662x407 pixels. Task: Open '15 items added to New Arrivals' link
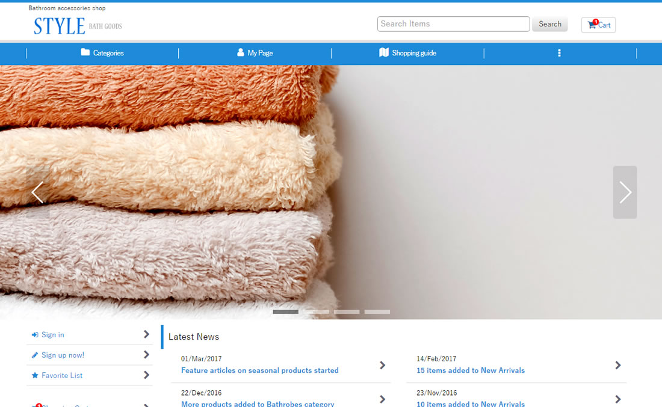coord(471,370)
